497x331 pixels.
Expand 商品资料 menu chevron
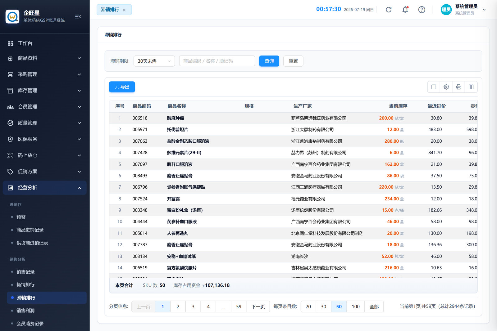click(x=80, y=58)
